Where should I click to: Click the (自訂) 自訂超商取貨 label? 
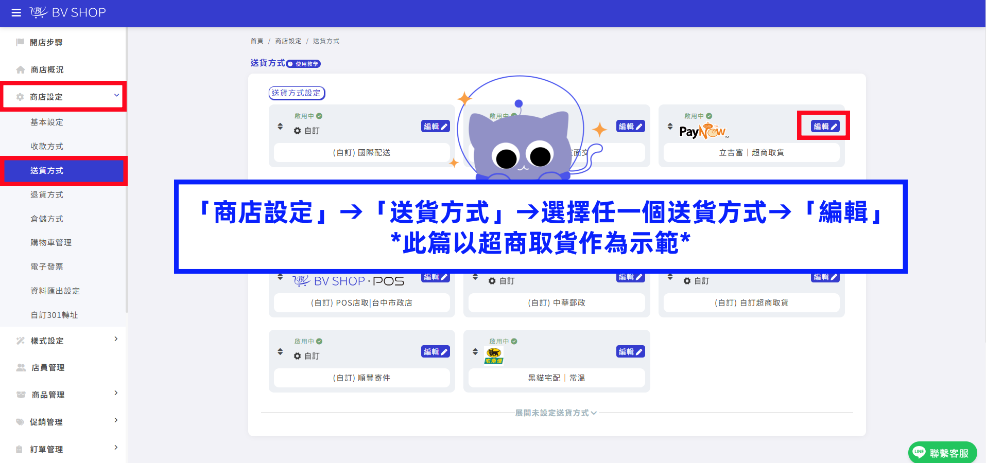coord(751,303)
